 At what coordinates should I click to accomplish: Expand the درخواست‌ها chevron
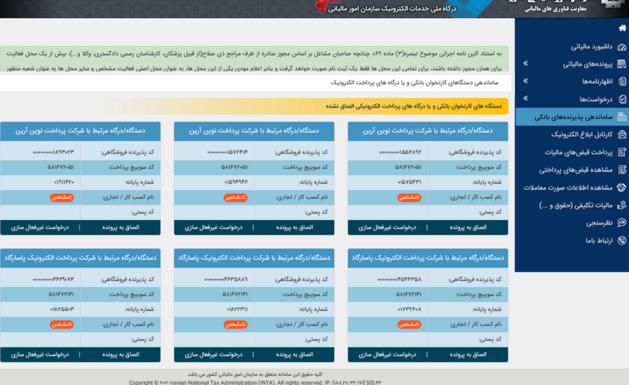click(526, 99)
